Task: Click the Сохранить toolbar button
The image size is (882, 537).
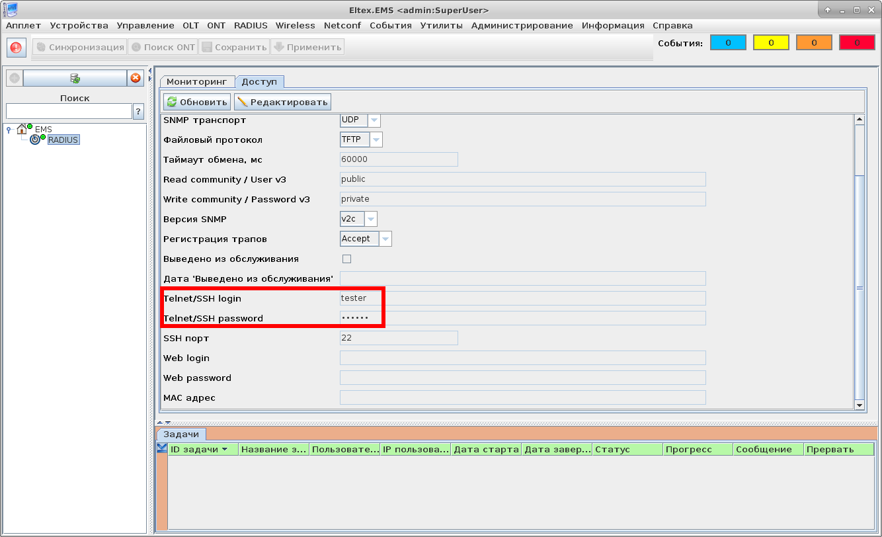Action: [233, 47]
